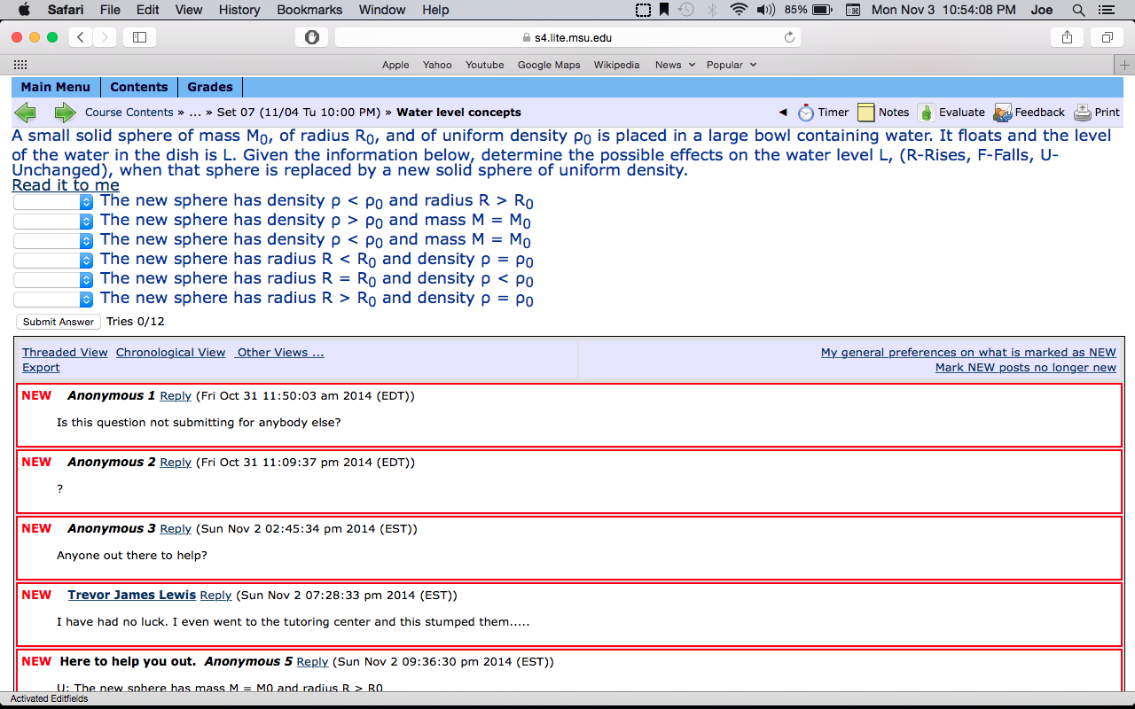
Task: Click the green back arrow icon
Action: [x=26, y=113]
